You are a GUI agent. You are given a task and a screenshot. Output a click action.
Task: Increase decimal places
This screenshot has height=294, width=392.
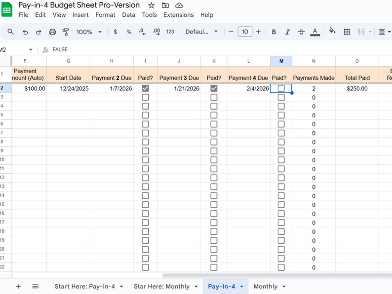coord(156,32)
